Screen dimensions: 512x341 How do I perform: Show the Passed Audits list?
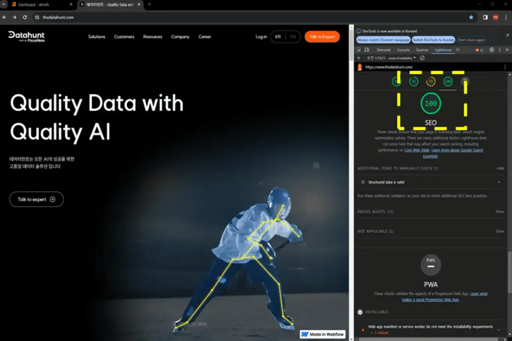(x=500, y=211)
